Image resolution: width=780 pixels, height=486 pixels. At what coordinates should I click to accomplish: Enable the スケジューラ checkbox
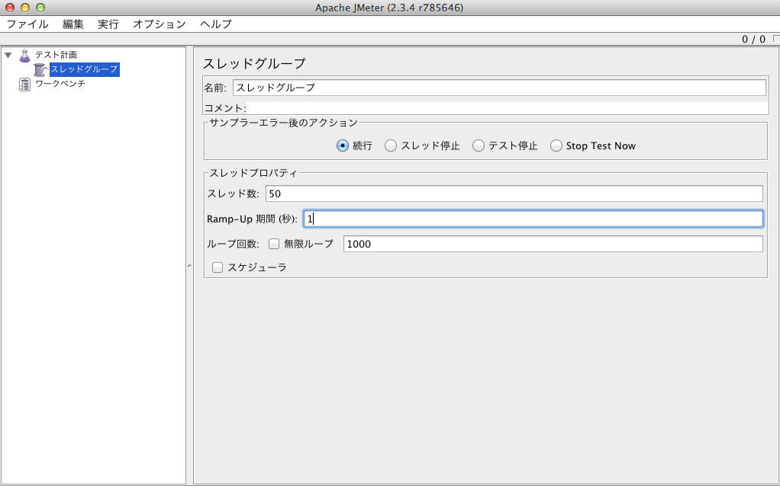(218, 267)
